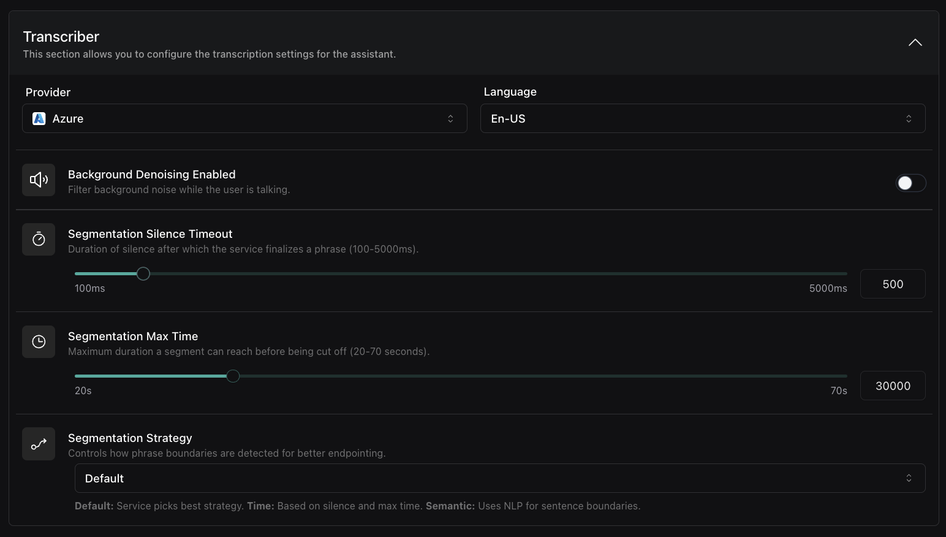Click the stopwatch icon for Segmentation Silence Timeout
This screenshot has width=946, height=537.
pyautogui.click(x=38, y=239)
